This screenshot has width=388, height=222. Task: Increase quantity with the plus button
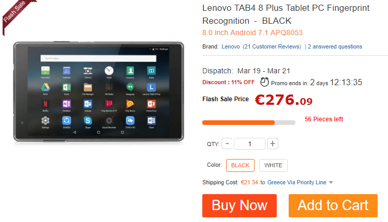tap(273, 144)
